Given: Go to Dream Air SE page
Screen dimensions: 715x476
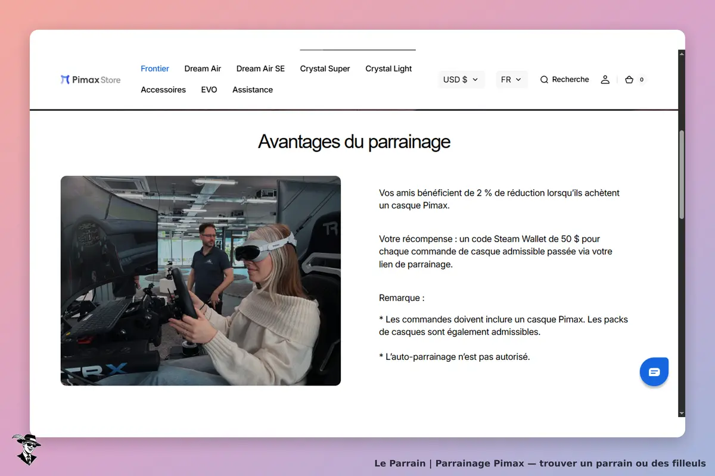Looking at the screenshot, I should (x=260, y=68).
